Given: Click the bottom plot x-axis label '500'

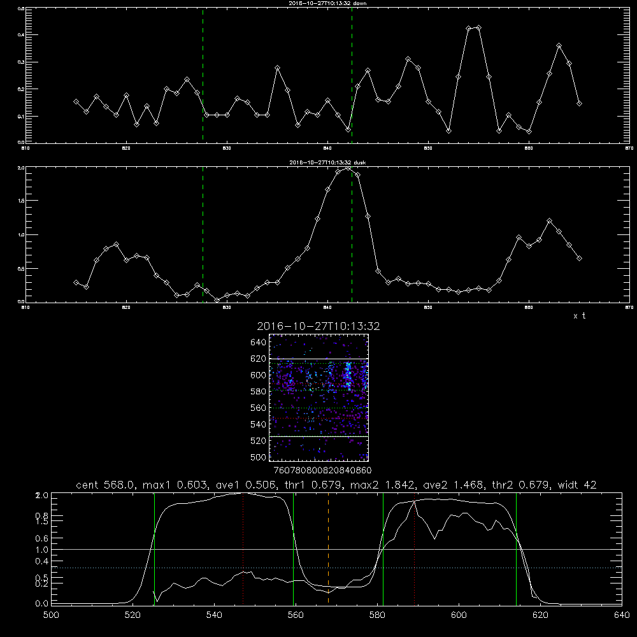Looking at the screenshot, I should click(51, 615).
